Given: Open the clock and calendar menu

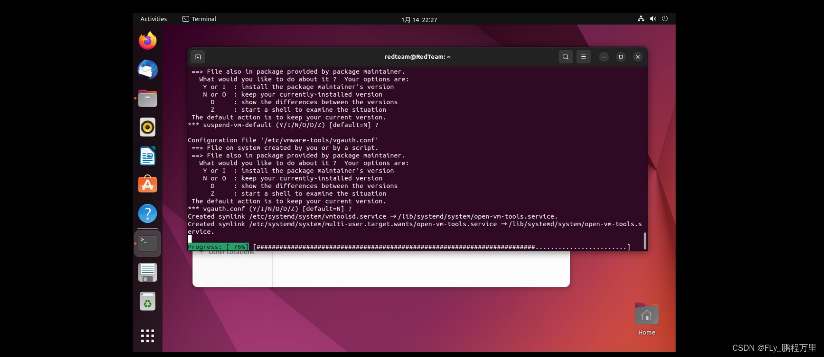Looking at the screenshot, I should point(419,20).
